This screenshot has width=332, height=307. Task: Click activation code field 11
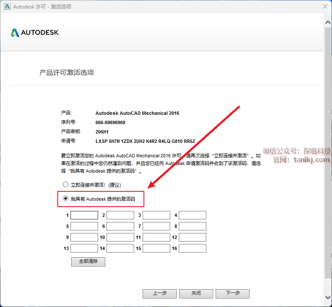pyautogui.click(x=157, y=237)
